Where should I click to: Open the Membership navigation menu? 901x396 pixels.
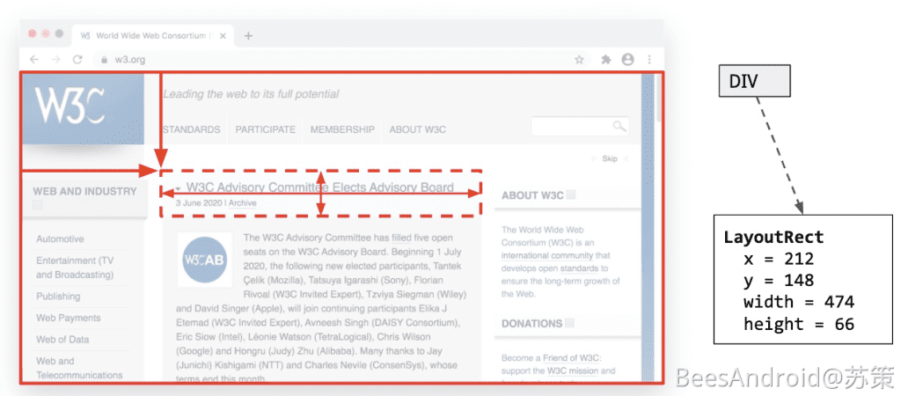click(x=342, y=129)
